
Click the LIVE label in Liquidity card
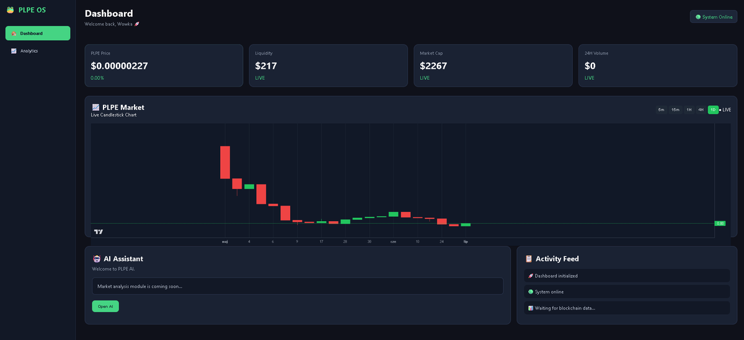click(260, 78)
